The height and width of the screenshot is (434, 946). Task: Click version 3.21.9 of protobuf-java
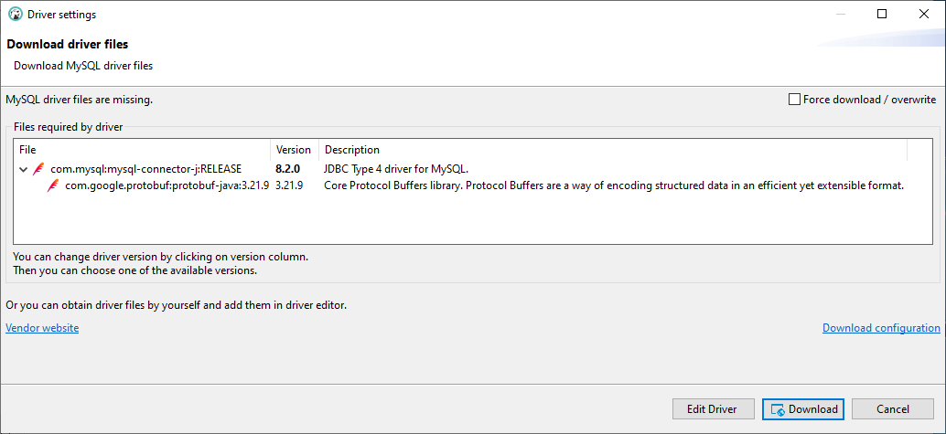point(289,185)
